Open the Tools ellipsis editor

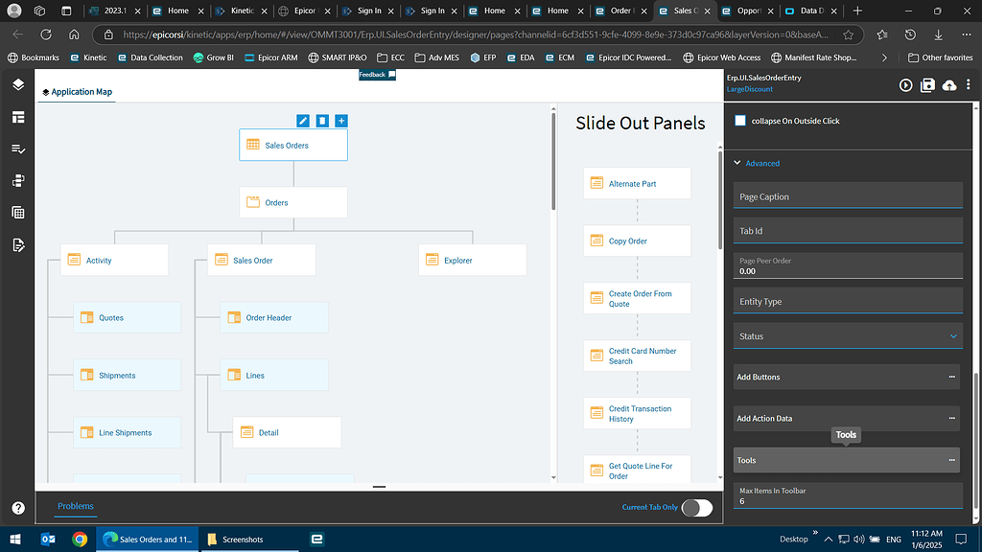point(952,460)
